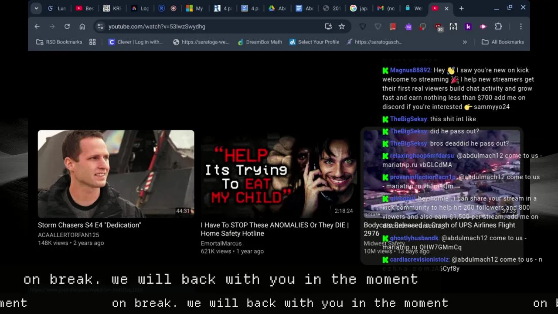Click the 148K views • 2 years ago text
Image resolution: width=558 pixels, height=314 pixels.
click(71, 243)
